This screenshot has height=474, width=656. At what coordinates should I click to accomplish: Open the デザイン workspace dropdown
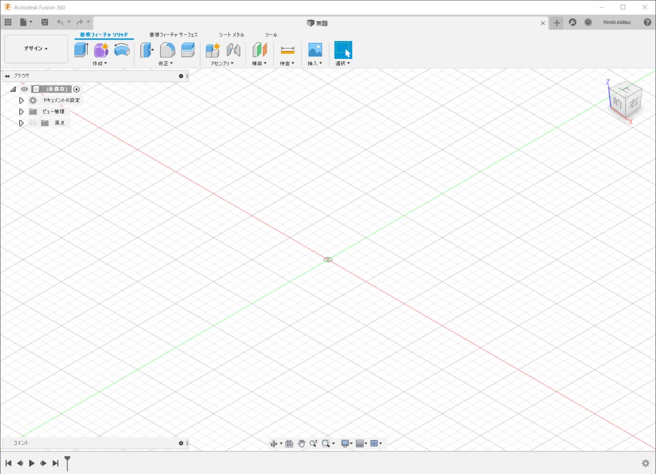(36, 49)
